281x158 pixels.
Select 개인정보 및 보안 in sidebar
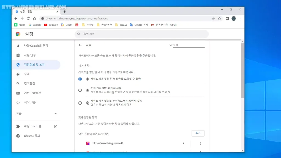(x=36, y=65)
